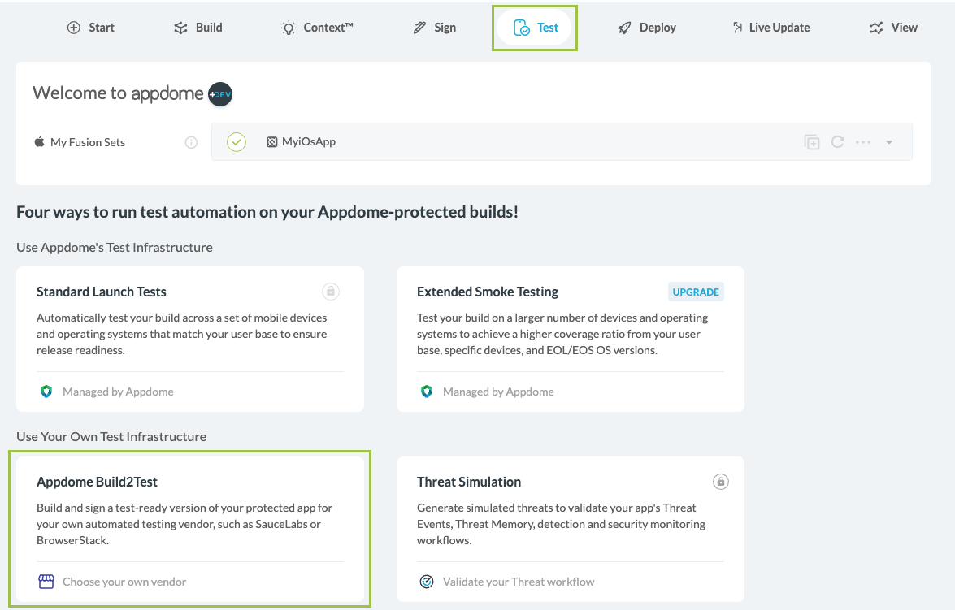Go to the Context™ tab
Viewport: 955px width, 610px height.
[317, 28]
